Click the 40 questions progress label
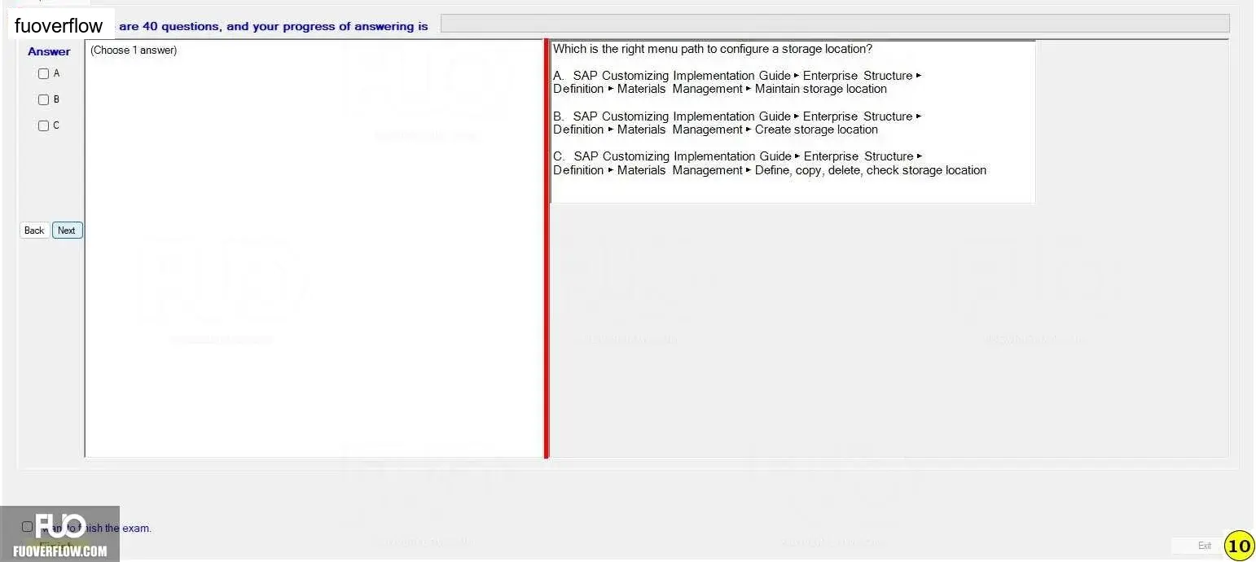 (273, 26)
